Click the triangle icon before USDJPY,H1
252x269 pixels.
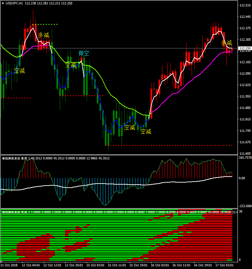point(3,3)
